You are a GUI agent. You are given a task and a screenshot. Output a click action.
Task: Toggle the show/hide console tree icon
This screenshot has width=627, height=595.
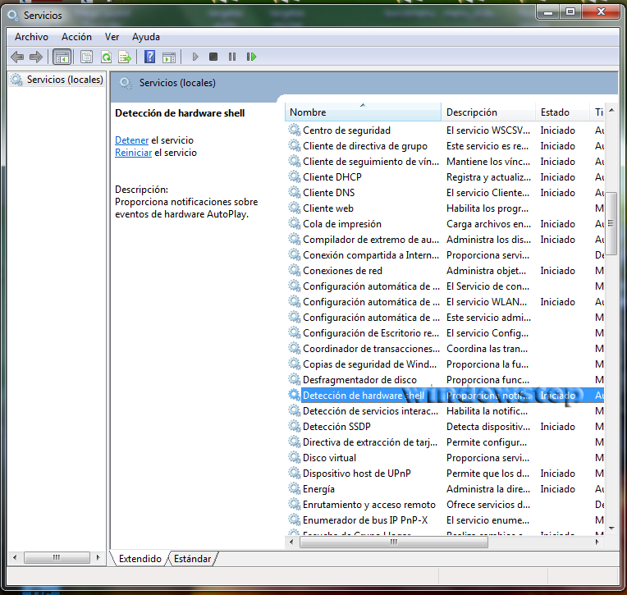tap(62, 57)
